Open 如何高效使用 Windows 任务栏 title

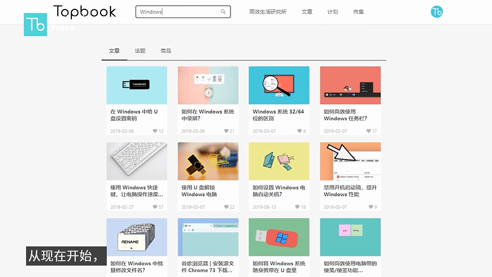346,115
